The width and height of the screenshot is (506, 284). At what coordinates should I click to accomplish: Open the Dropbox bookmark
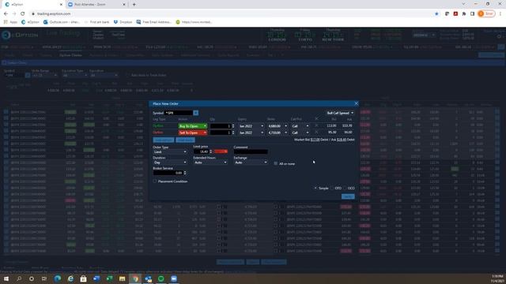123,22
